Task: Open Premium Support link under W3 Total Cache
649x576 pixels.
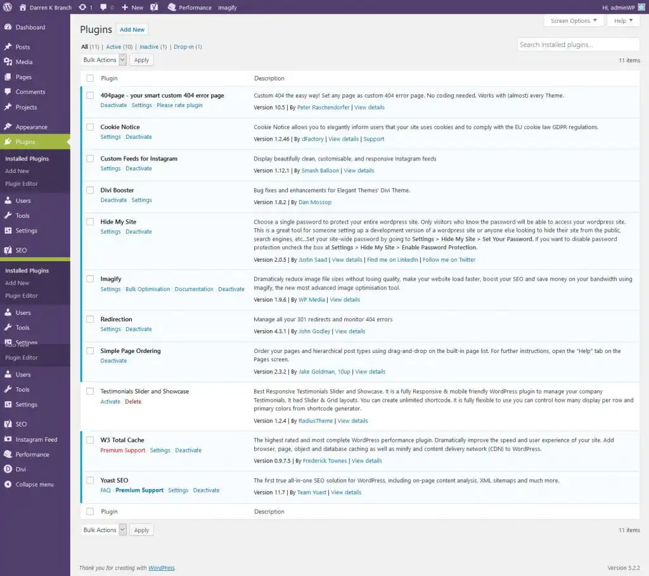Action: (122, 450)
